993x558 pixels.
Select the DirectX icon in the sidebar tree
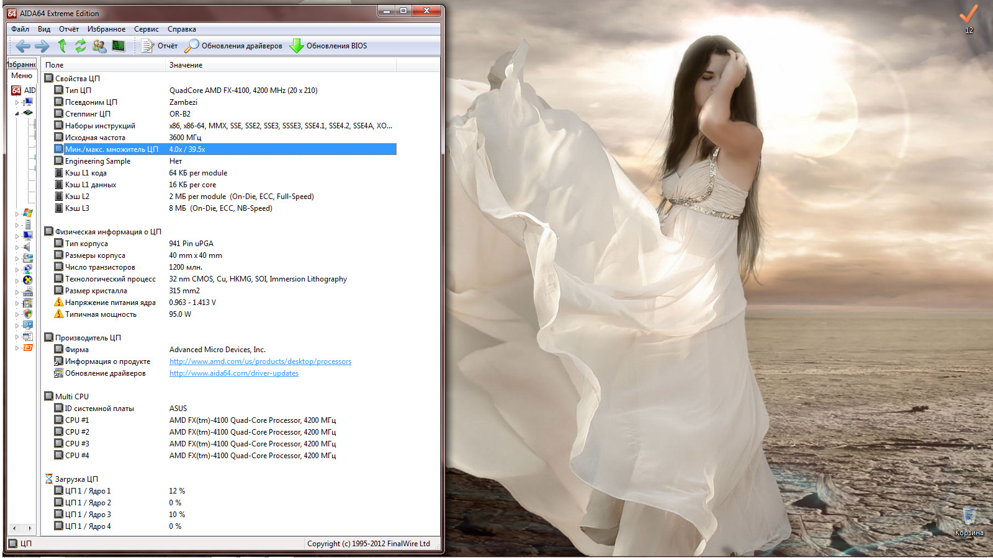[x=28, y=280]
